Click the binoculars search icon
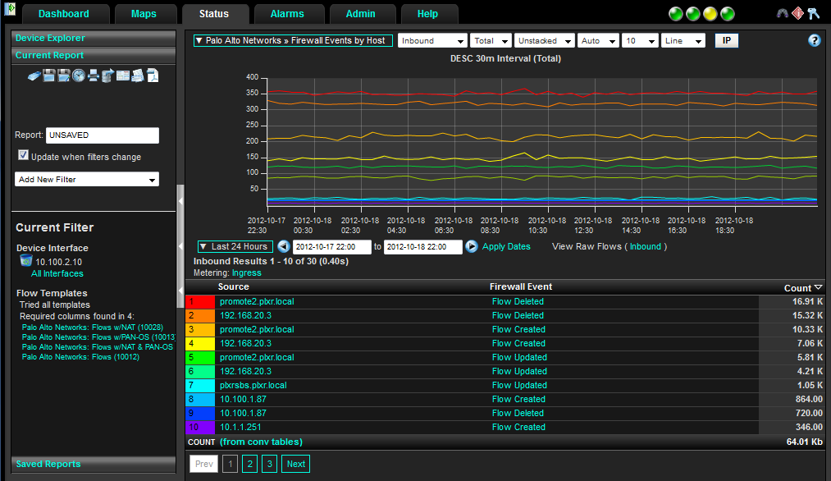831x481 pixels. click(781, 14)
